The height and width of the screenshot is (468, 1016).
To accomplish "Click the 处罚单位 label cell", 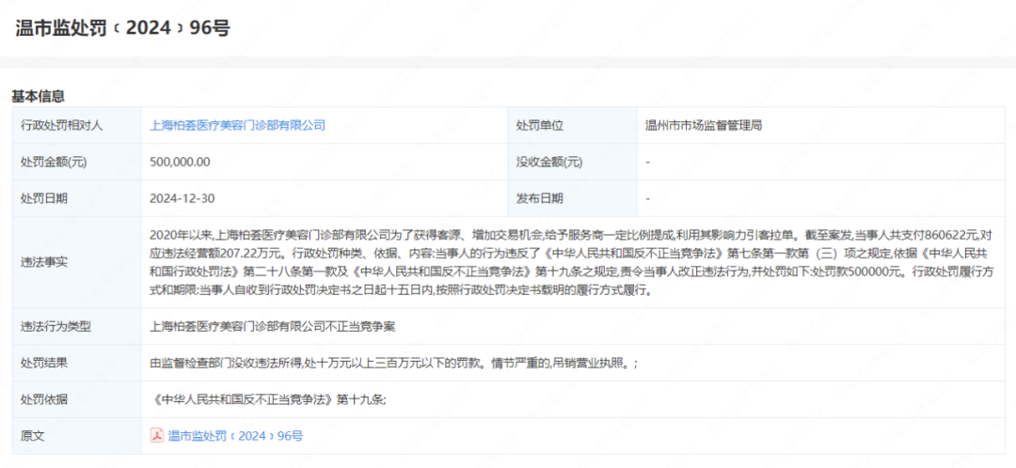I will (x=573, y=126).
